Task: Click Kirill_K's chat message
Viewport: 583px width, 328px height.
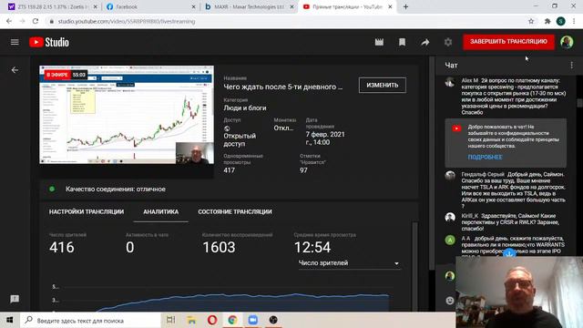Action: point(510,222)
